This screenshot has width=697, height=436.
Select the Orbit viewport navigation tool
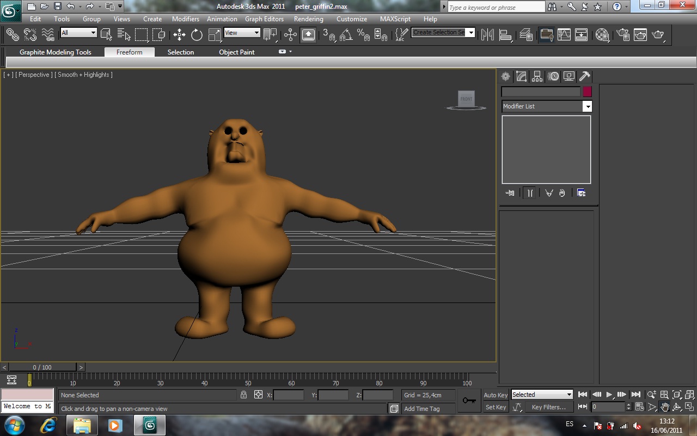(677, 407)
